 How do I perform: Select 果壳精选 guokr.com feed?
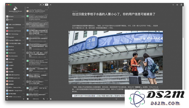[15, 78]
